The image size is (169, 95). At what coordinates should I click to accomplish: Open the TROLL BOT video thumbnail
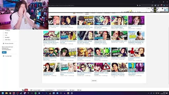(68, 52)
